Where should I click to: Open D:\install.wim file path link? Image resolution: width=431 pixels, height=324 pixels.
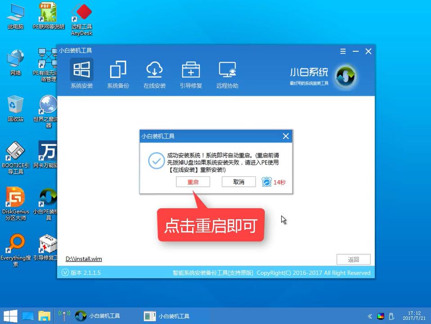pyautogui.click(x=84, y=259)
